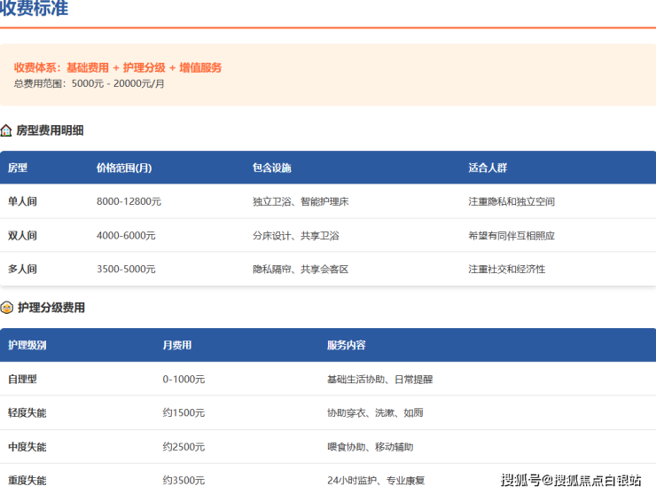Click the 收费标准 page heading
This screenshot has width=656, height=494.
tap(34, 10)
